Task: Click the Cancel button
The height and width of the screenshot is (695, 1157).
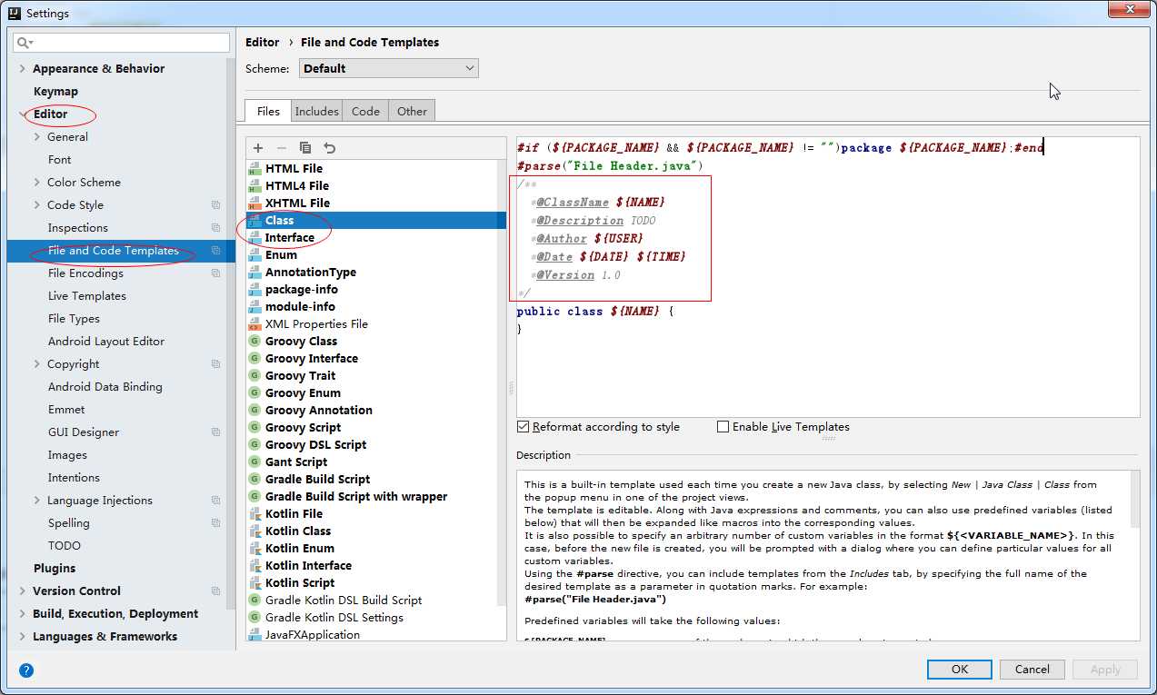Action: tap(1032, 670)
